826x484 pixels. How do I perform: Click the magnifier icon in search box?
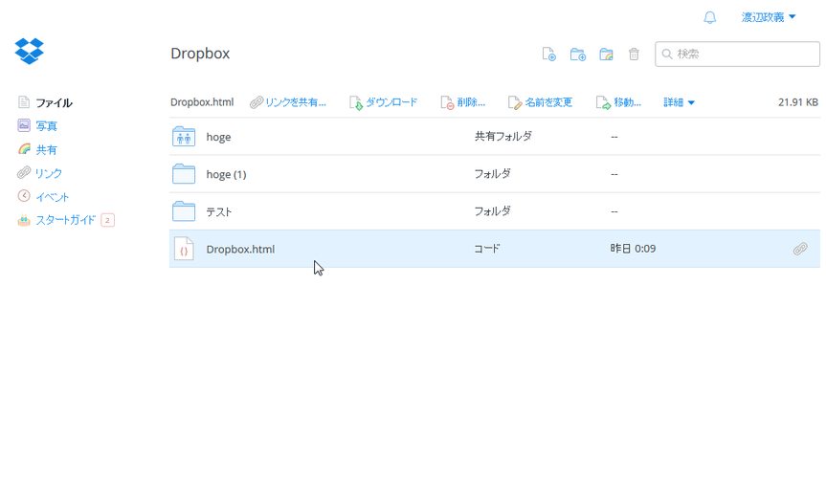click(667, 54)
